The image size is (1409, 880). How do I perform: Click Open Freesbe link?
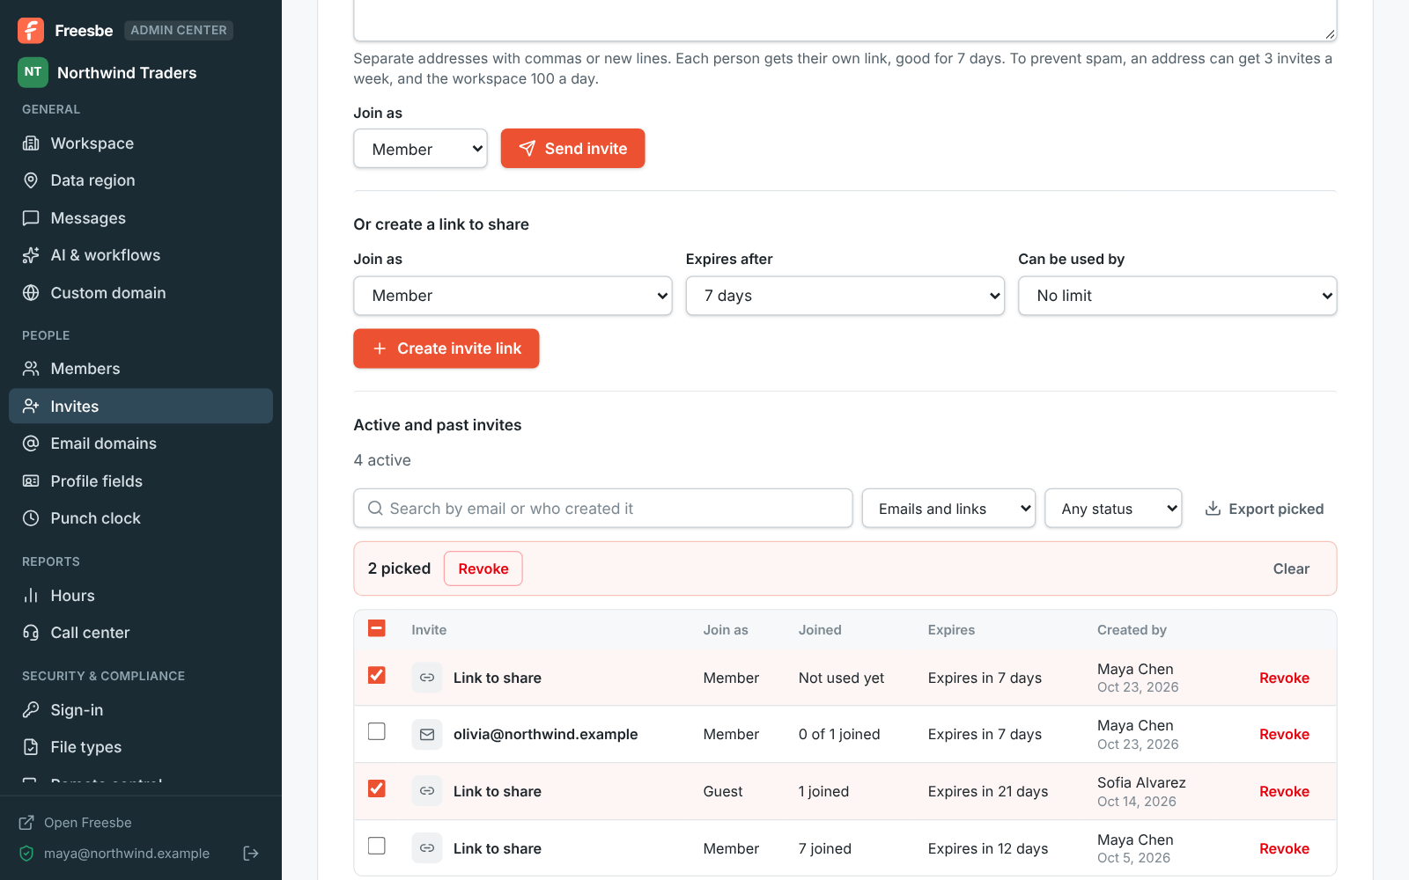(x=76, y=823)
